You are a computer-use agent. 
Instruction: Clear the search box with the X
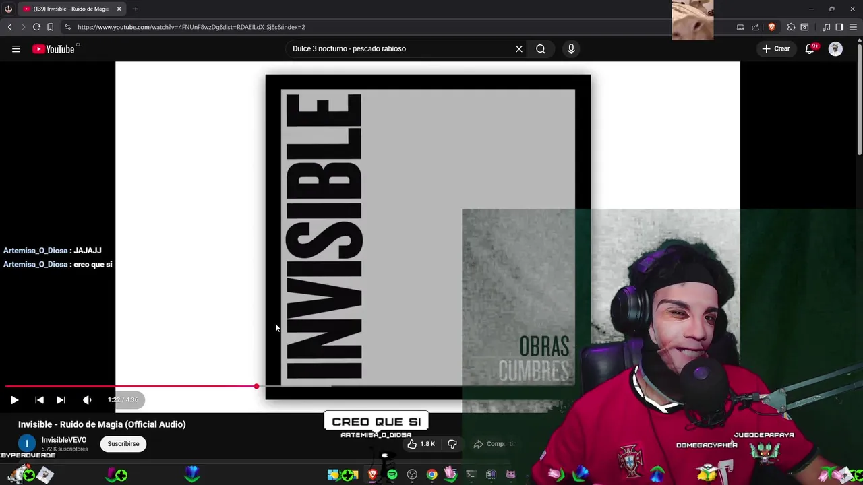[x=519, y=48]
